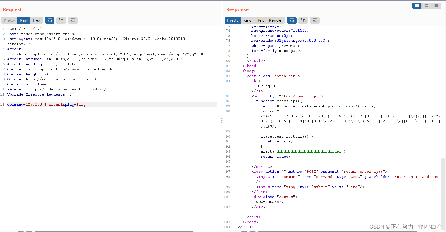This screenshot has height=232, width=446.
Task: Select the combined tabbed layout icon
Action: 436,5
